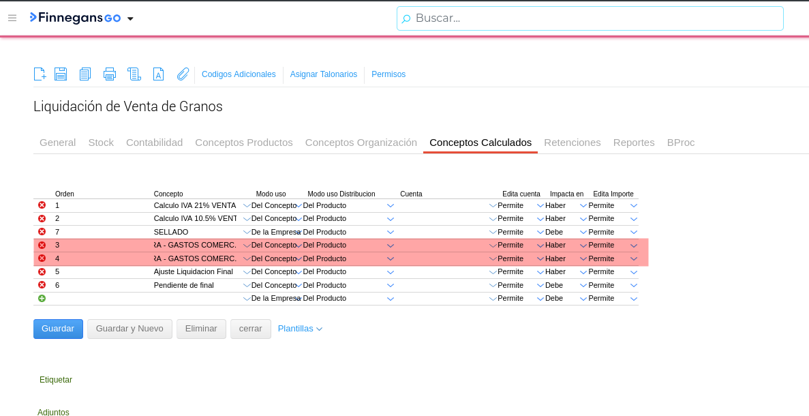
Task: Click the new document icon in toolbar
Action: (40, 74)
